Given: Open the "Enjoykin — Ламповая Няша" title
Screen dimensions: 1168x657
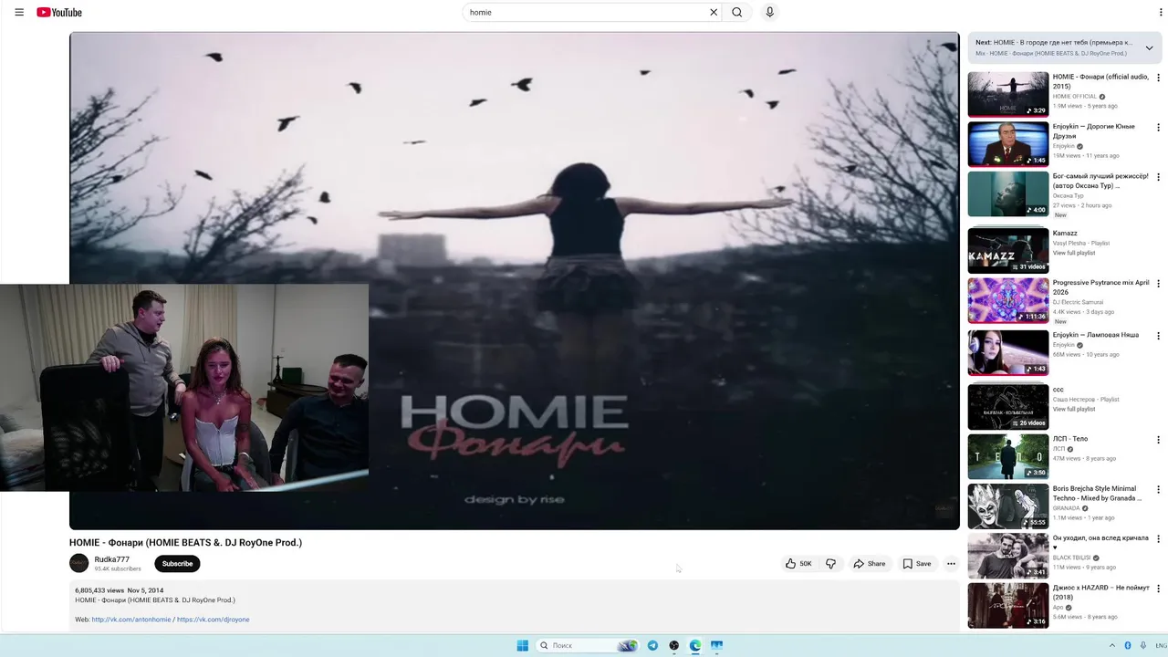Looking at the screenshot, I should [1095, 335].
